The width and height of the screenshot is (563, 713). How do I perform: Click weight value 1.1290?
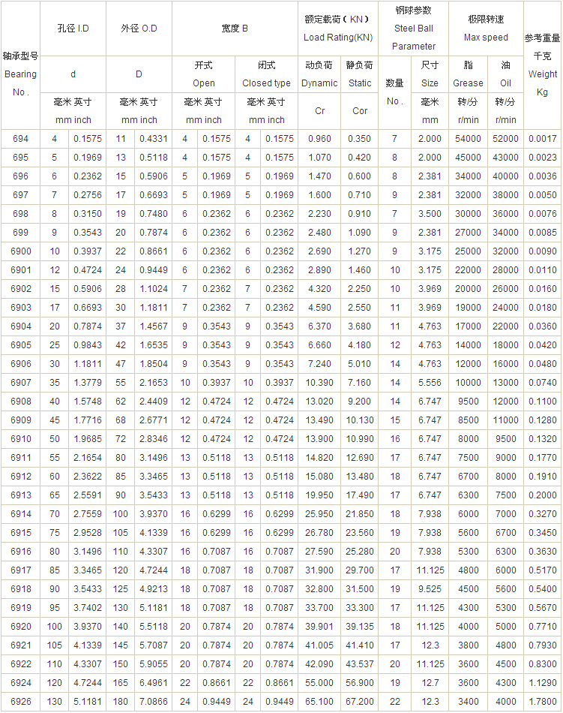click(x=542, y=683)
